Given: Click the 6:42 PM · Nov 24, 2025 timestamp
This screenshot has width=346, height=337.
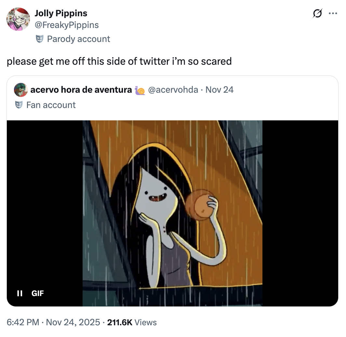Looking at the screenshot, I should [x=53, y=322].
